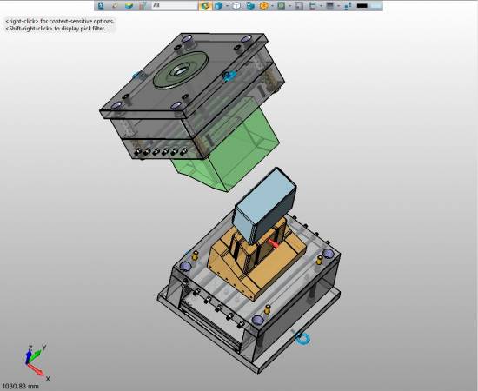Click the layered yellow-blue stack toolbar icon
This screenshot has height=391, width=478.
click(129, 5)
